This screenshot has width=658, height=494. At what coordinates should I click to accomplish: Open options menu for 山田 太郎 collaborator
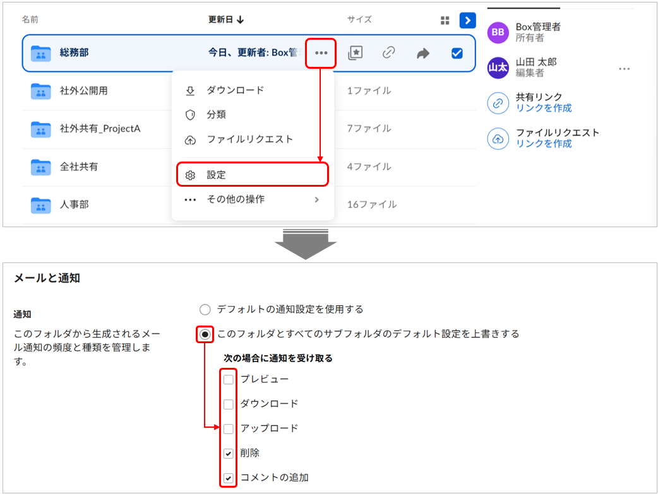pos(624,68)
